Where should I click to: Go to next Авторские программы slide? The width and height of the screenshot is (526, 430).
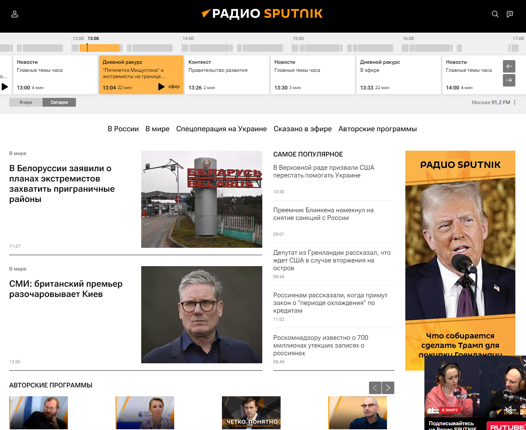pyautogui.click(x=388, y=388)
